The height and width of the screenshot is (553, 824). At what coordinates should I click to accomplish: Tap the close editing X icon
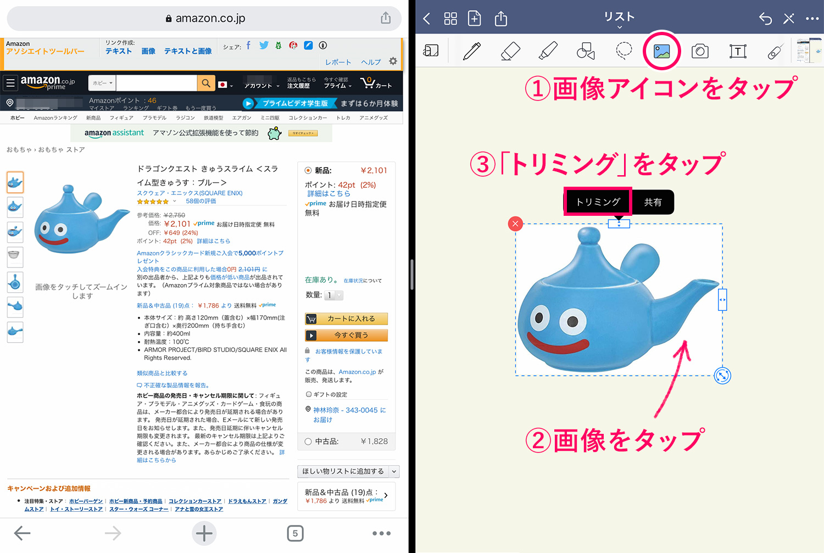coord(789,19)
